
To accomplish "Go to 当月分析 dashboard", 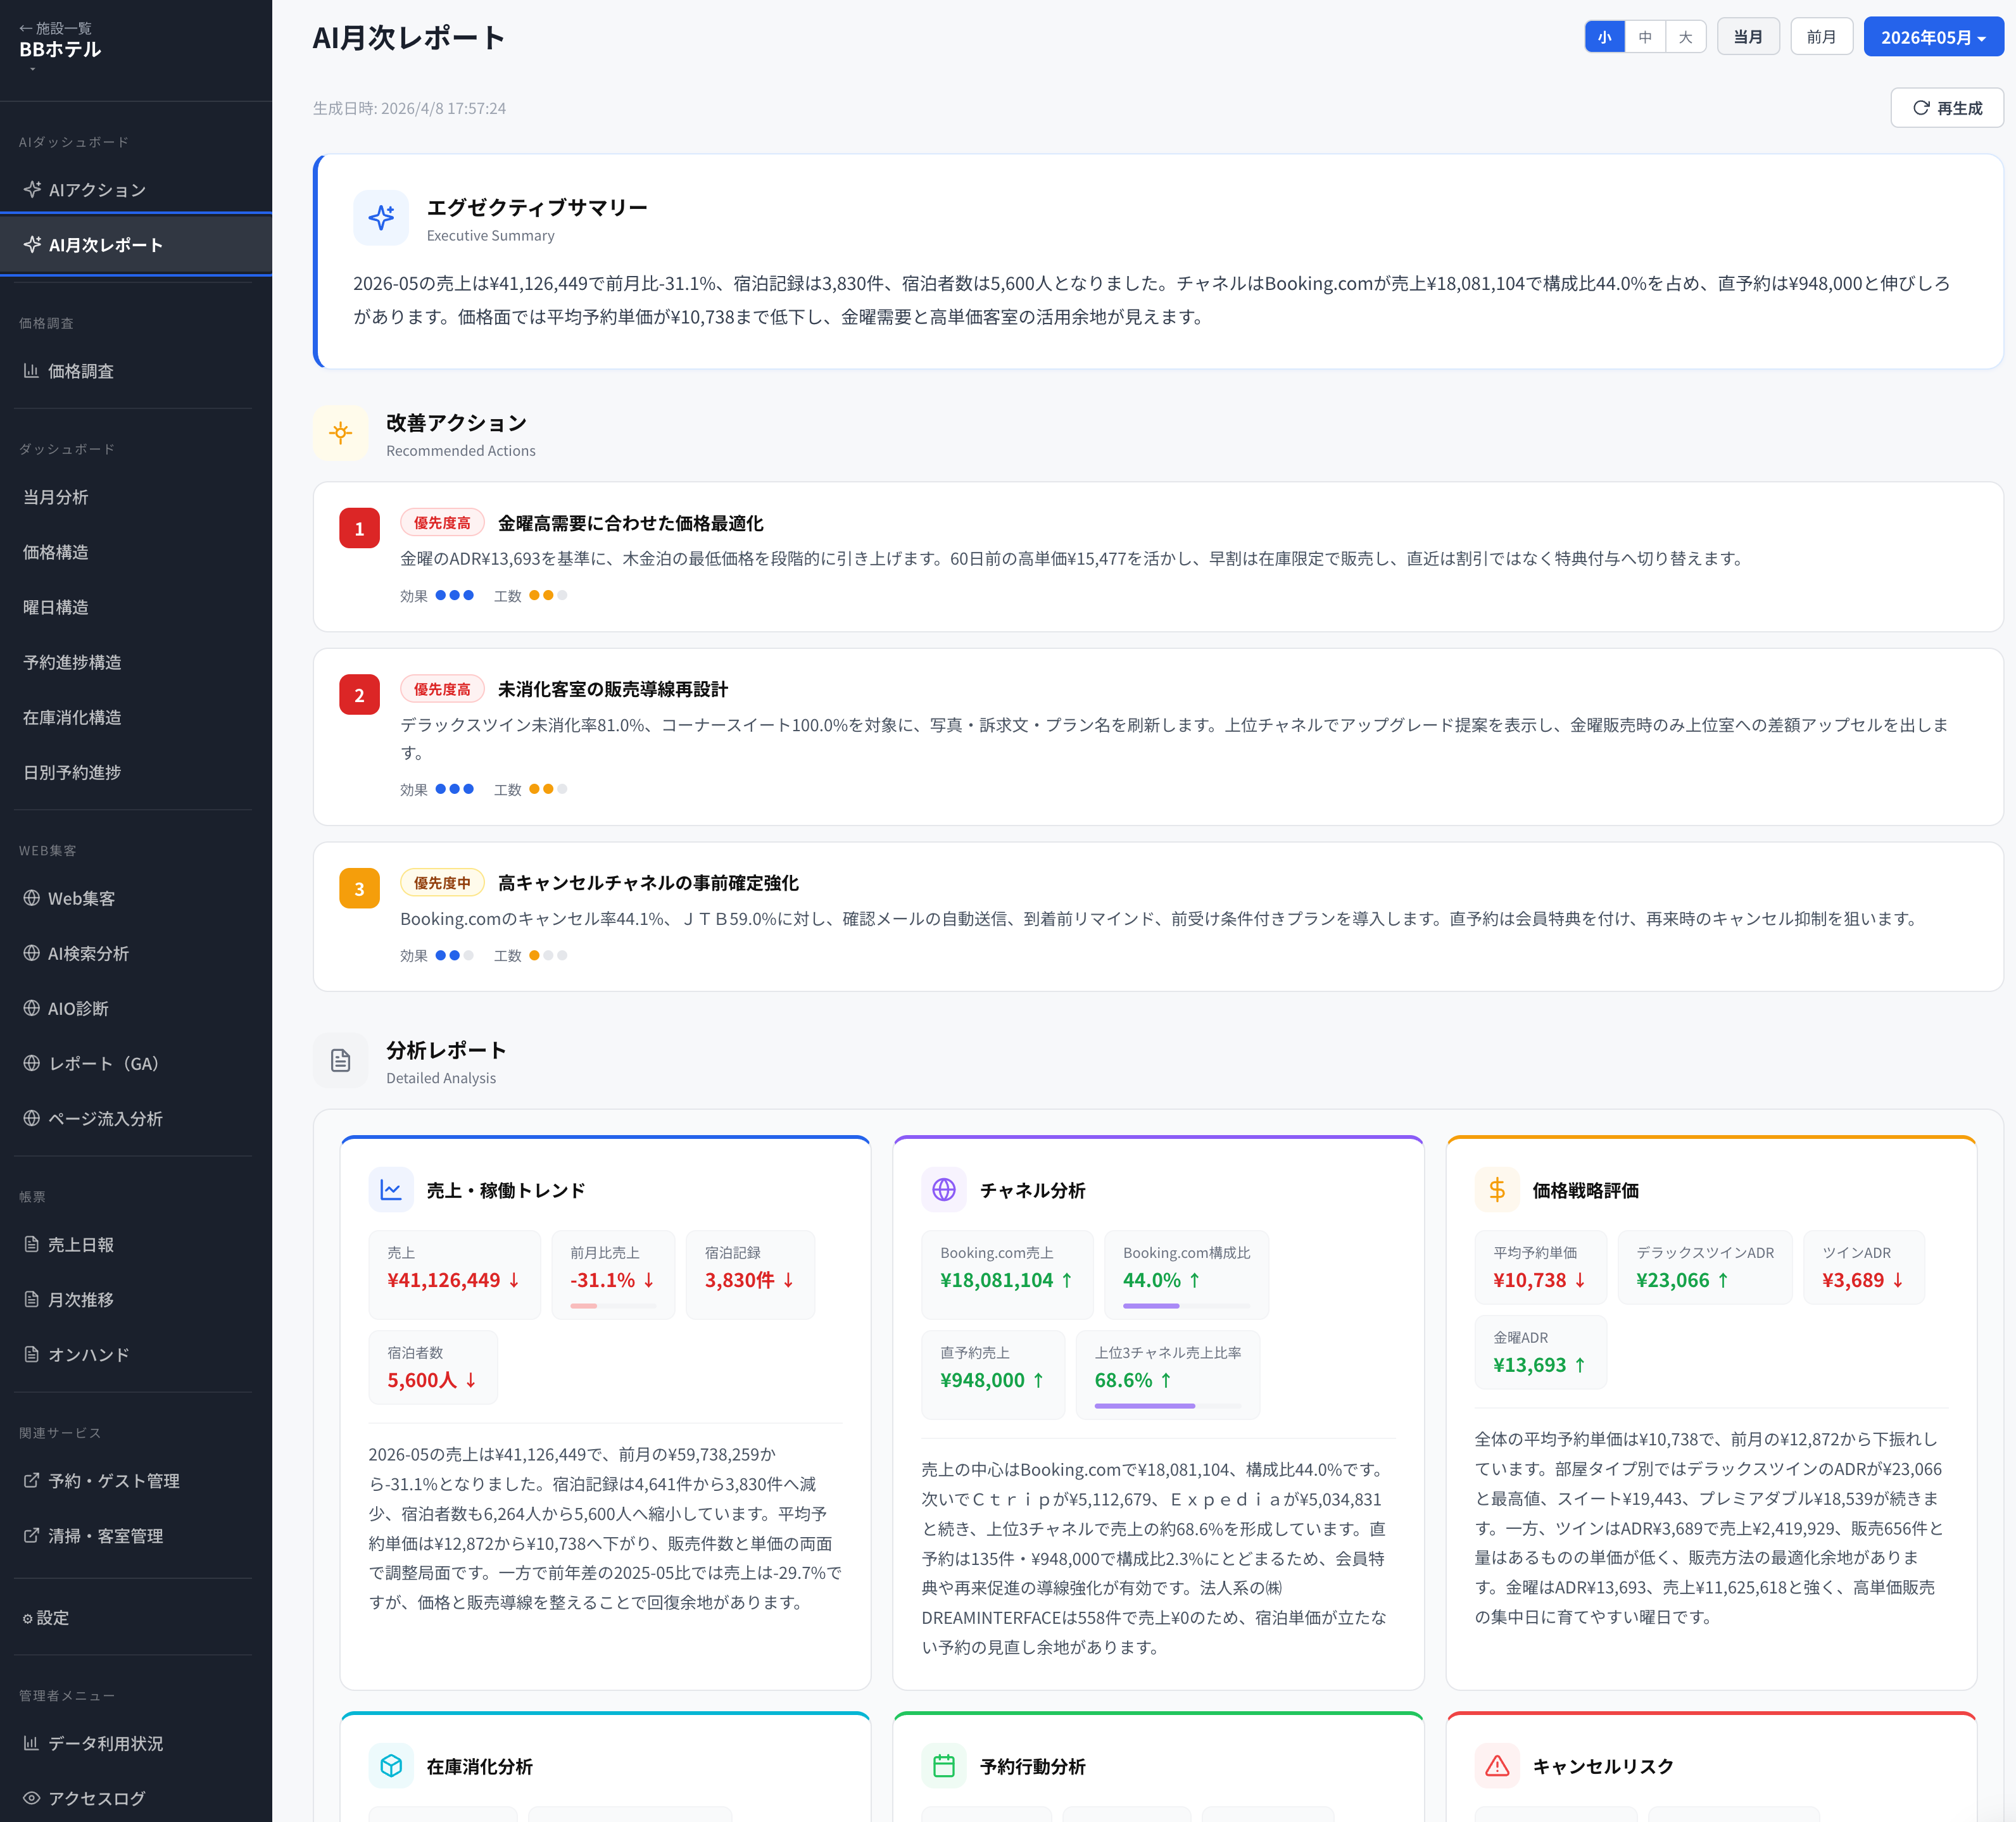I will (56, 497).
